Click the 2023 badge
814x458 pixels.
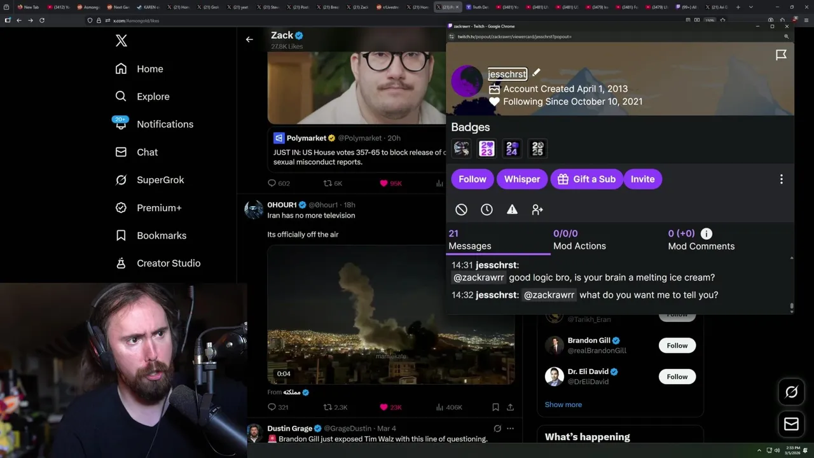point(486,148)
